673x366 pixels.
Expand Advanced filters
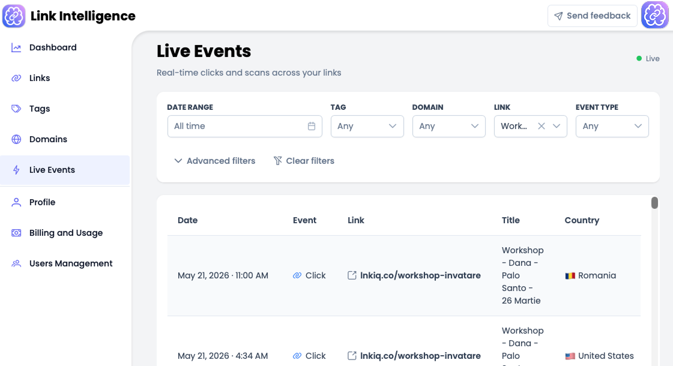[x=214, y=161]
